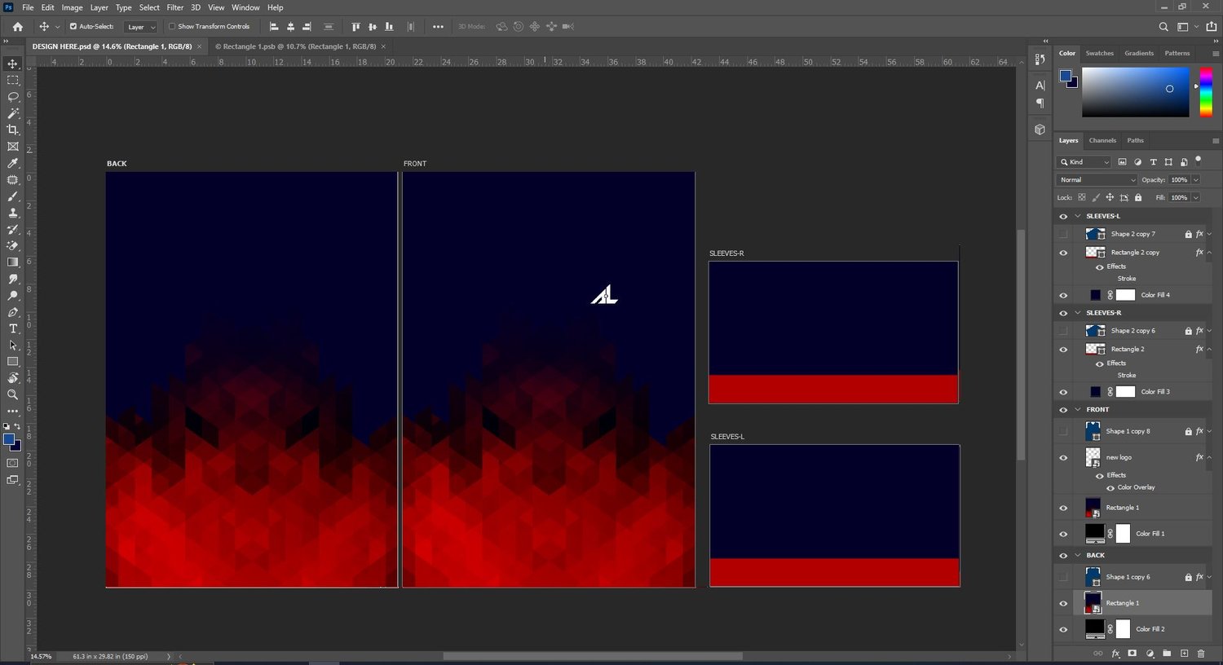This screenshot has width=1223, height=665.
Task: Hide the Color Fill 2 layer
Action: (x=1063, y=629)
